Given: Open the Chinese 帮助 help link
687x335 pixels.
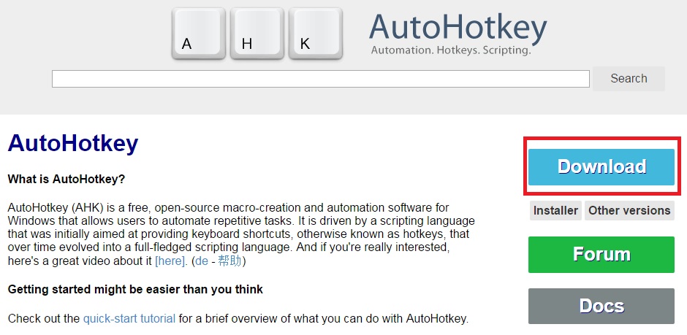Looking at the screenshot, I should [229, 261].
